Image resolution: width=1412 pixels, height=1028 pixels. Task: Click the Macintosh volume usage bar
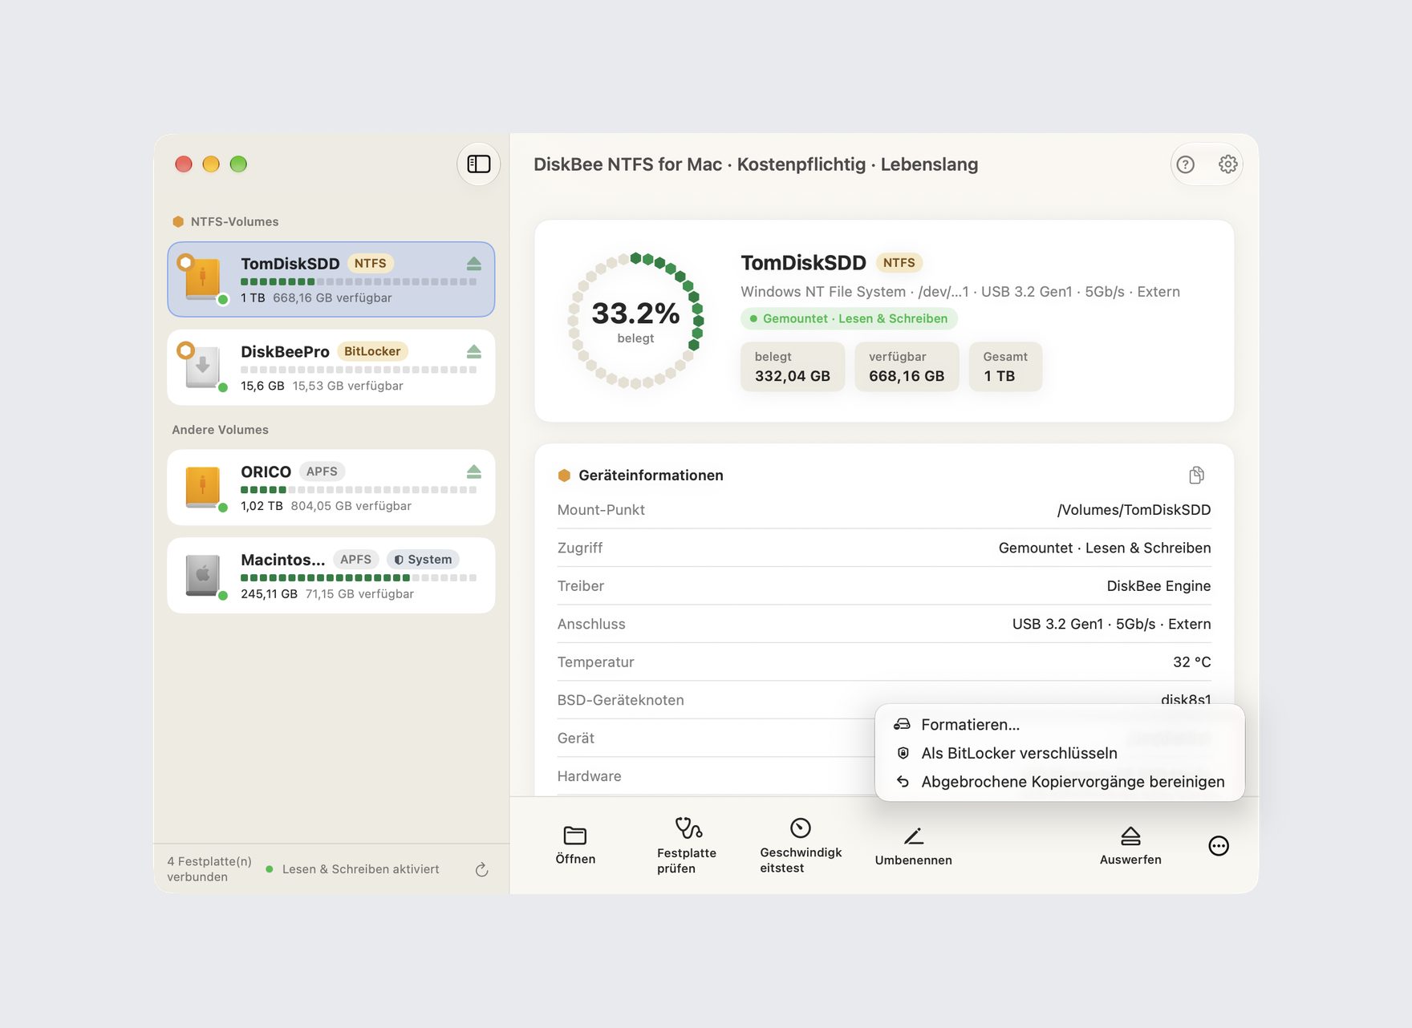(359, 578)
